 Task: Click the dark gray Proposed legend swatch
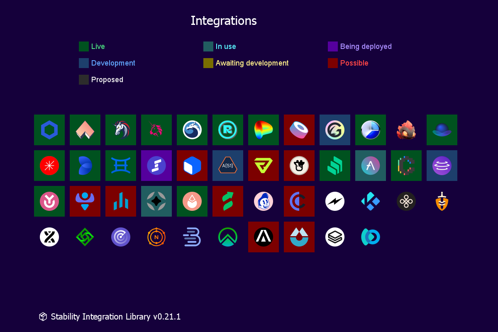[x=84, y=80]
